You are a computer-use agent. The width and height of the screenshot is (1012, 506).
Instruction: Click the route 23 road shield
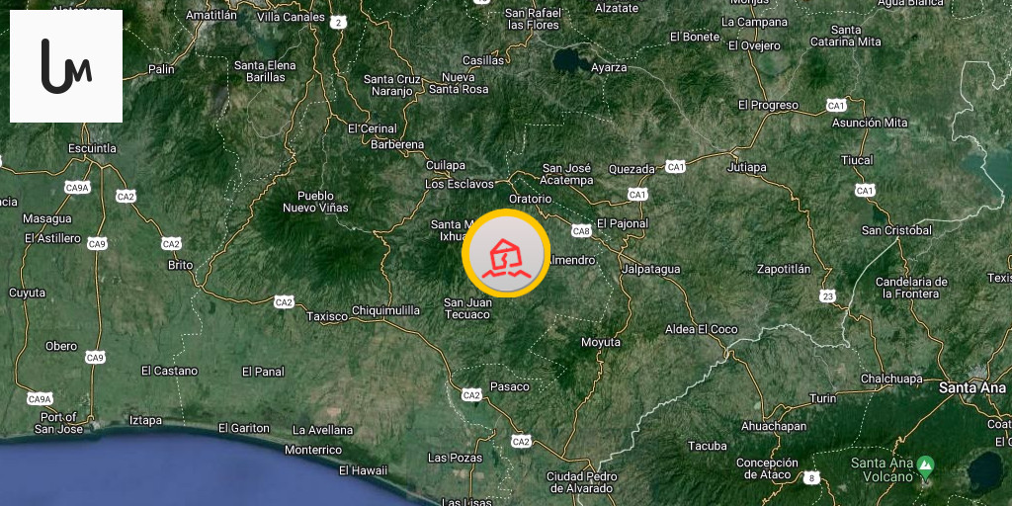tap(828, 296)
